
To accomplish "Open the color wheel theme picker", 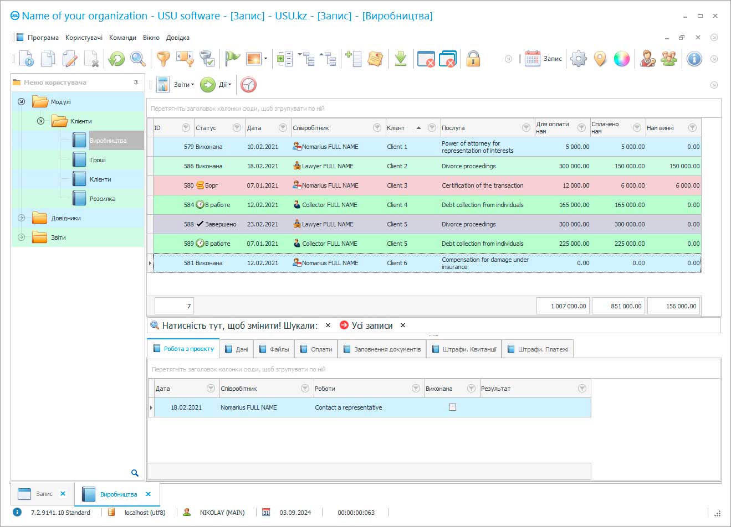I will (x=622, y=59).
